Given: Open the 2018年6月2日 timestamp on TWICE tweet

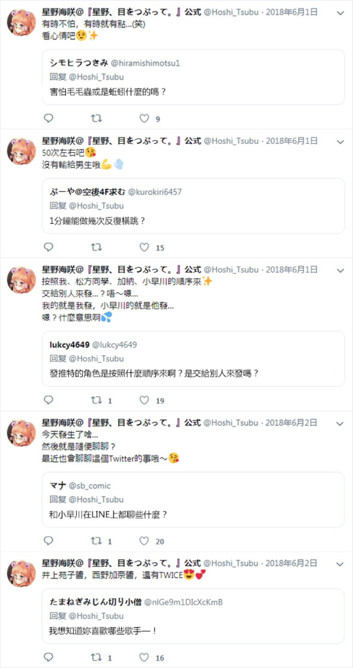Looking at the screenshot, I should click(291, 563).
